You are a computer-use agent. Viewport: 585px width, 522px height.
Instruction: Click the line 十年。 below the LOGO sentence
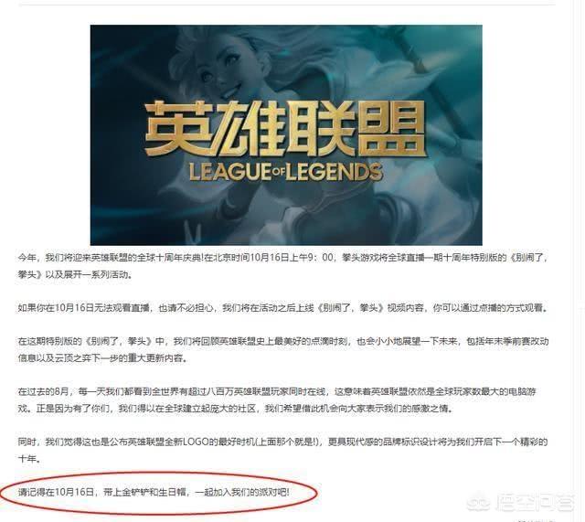29,459
